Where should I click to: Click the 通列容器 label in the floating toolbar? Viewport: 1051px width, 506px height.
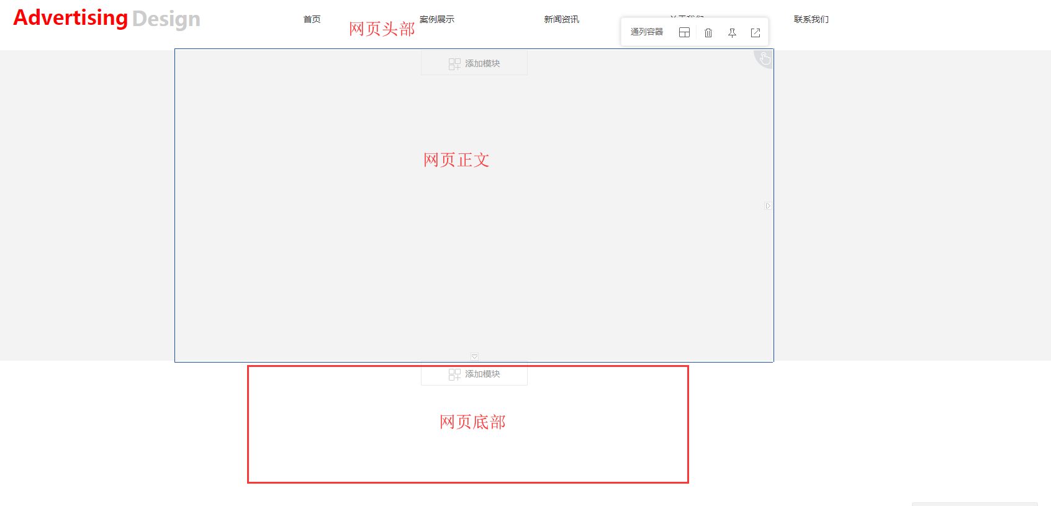tap(647, 32)
